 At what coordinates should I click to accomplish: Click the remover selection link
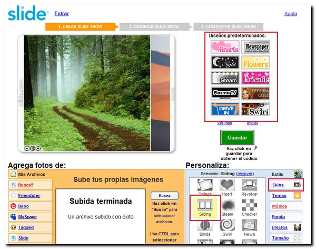click(245, 174)
